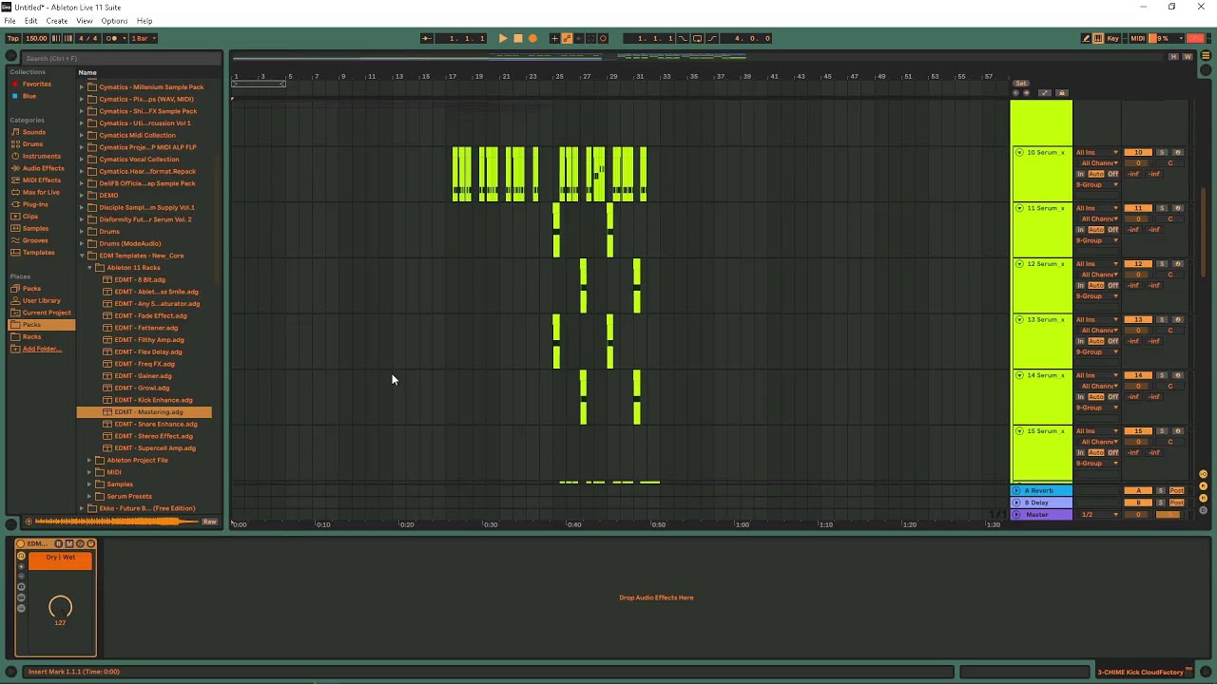Open the Create menu

57,21
